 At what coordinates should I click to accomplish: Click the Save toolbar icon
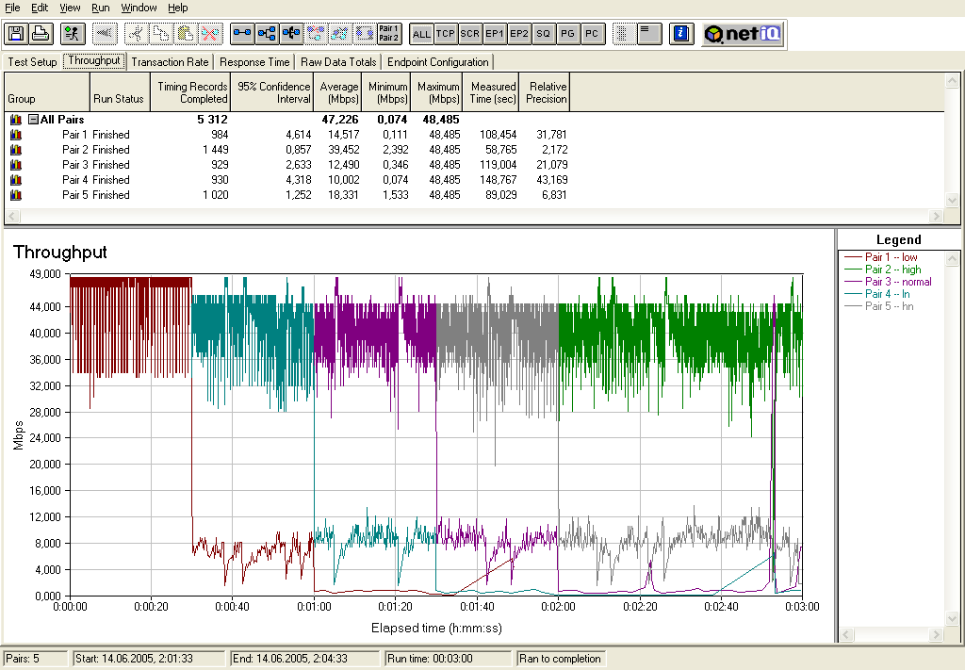(16, 34)
